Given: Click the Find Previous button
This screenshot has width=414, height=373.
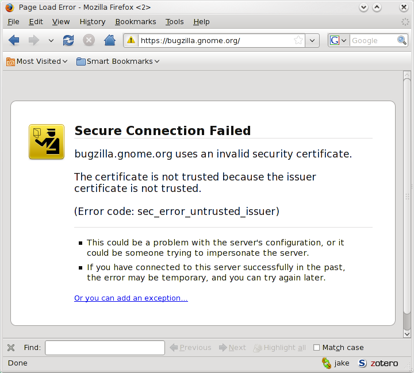Looking at the screenshot, I should [190, 348].
